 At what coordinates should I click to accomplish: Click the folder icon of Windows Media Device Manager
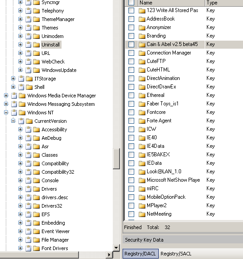[22, 96]
